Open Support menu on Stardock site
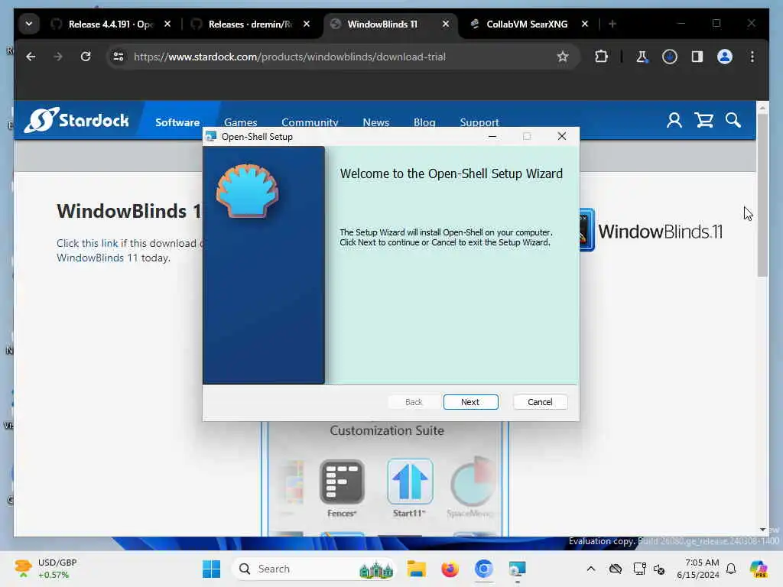This screenshot has width=783, height=587. [479, 122]
